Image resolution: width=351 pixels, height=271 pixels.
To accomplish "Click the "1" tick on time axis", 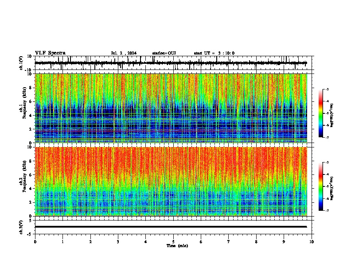I will click(x=62, y=242).
